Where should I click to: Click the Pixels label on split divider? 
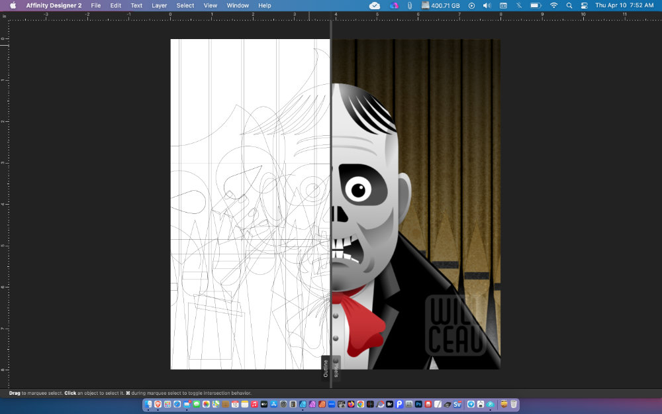tap(336, 369)
